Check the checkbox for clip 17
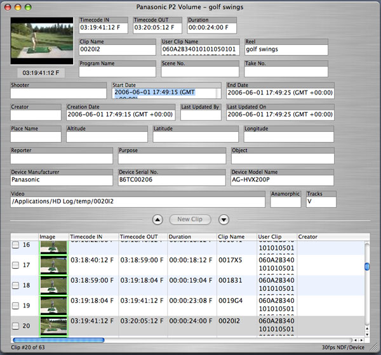 [x=15, y=265]
